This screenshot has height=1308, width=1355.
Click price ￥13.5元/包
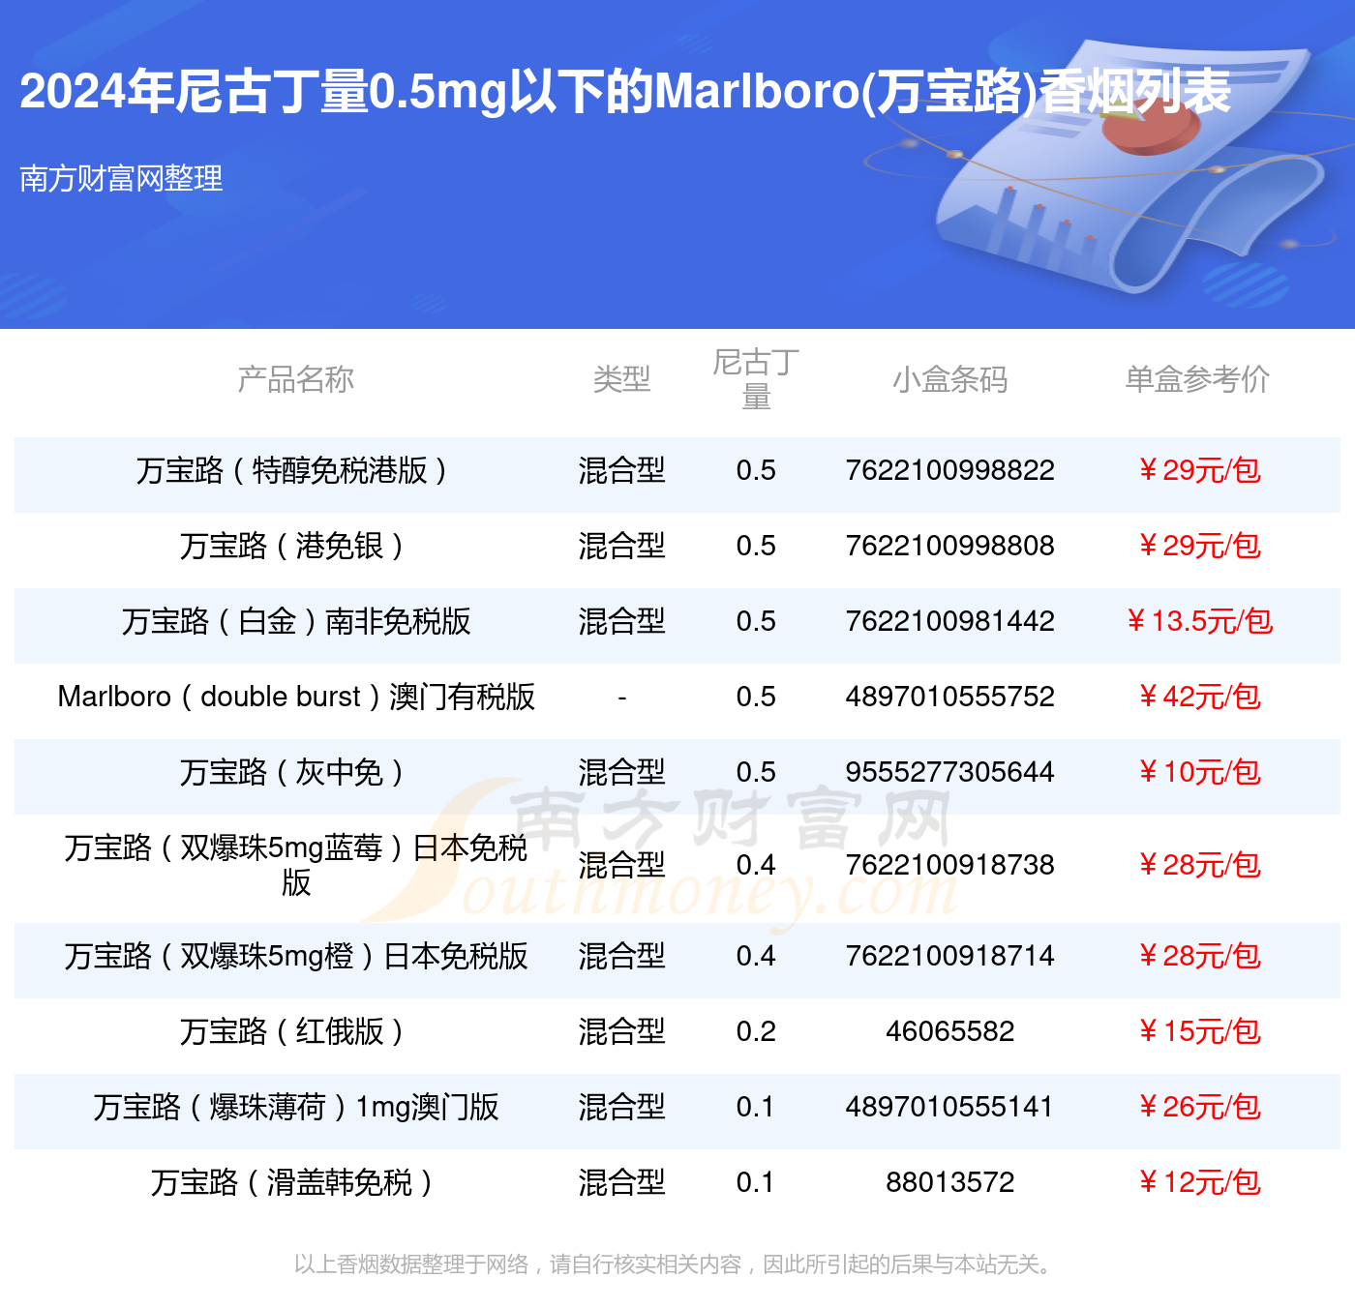tap(1198, 622)
